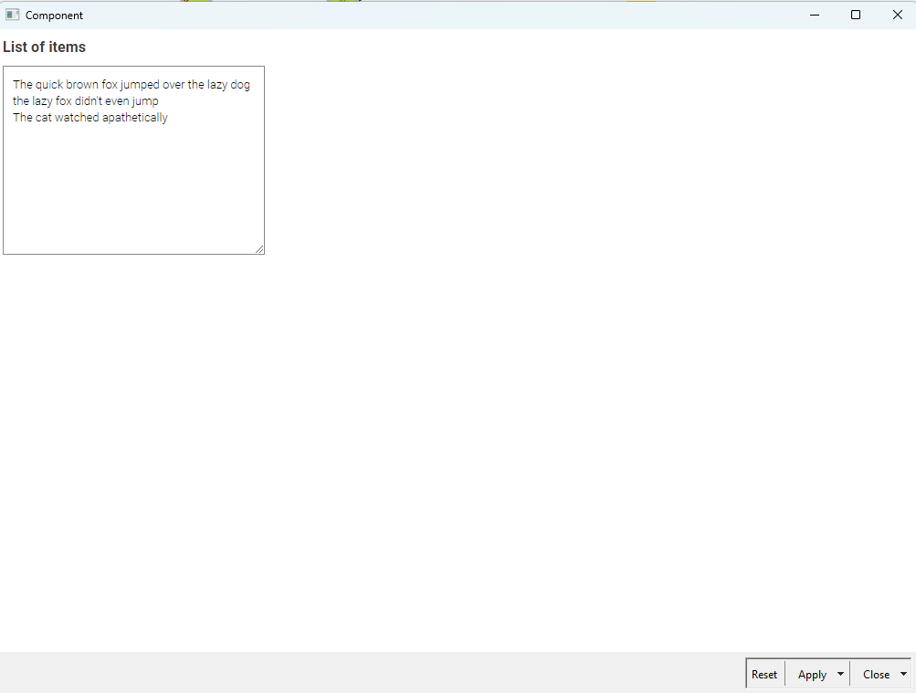Open the Apply button dropdown arrow
This screenshot has height=693, width=916.
click(840, 674)
